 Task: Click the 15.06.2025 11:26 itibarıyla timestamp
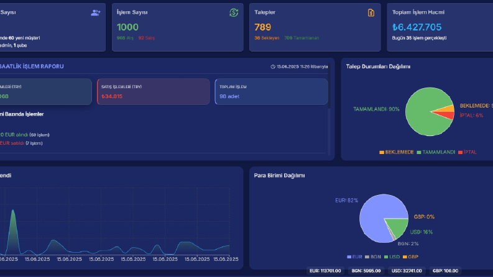click(x=302, y=66)
